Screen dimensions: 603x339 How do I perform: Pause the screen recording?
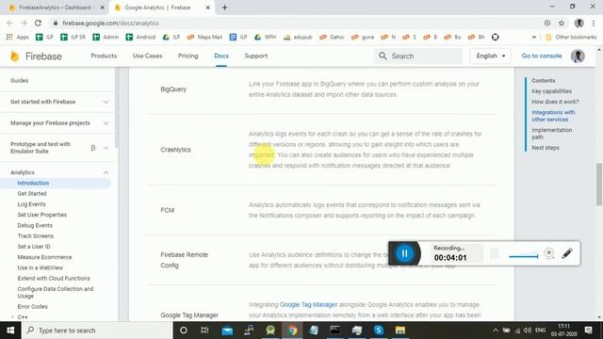[x=404, y=253]
